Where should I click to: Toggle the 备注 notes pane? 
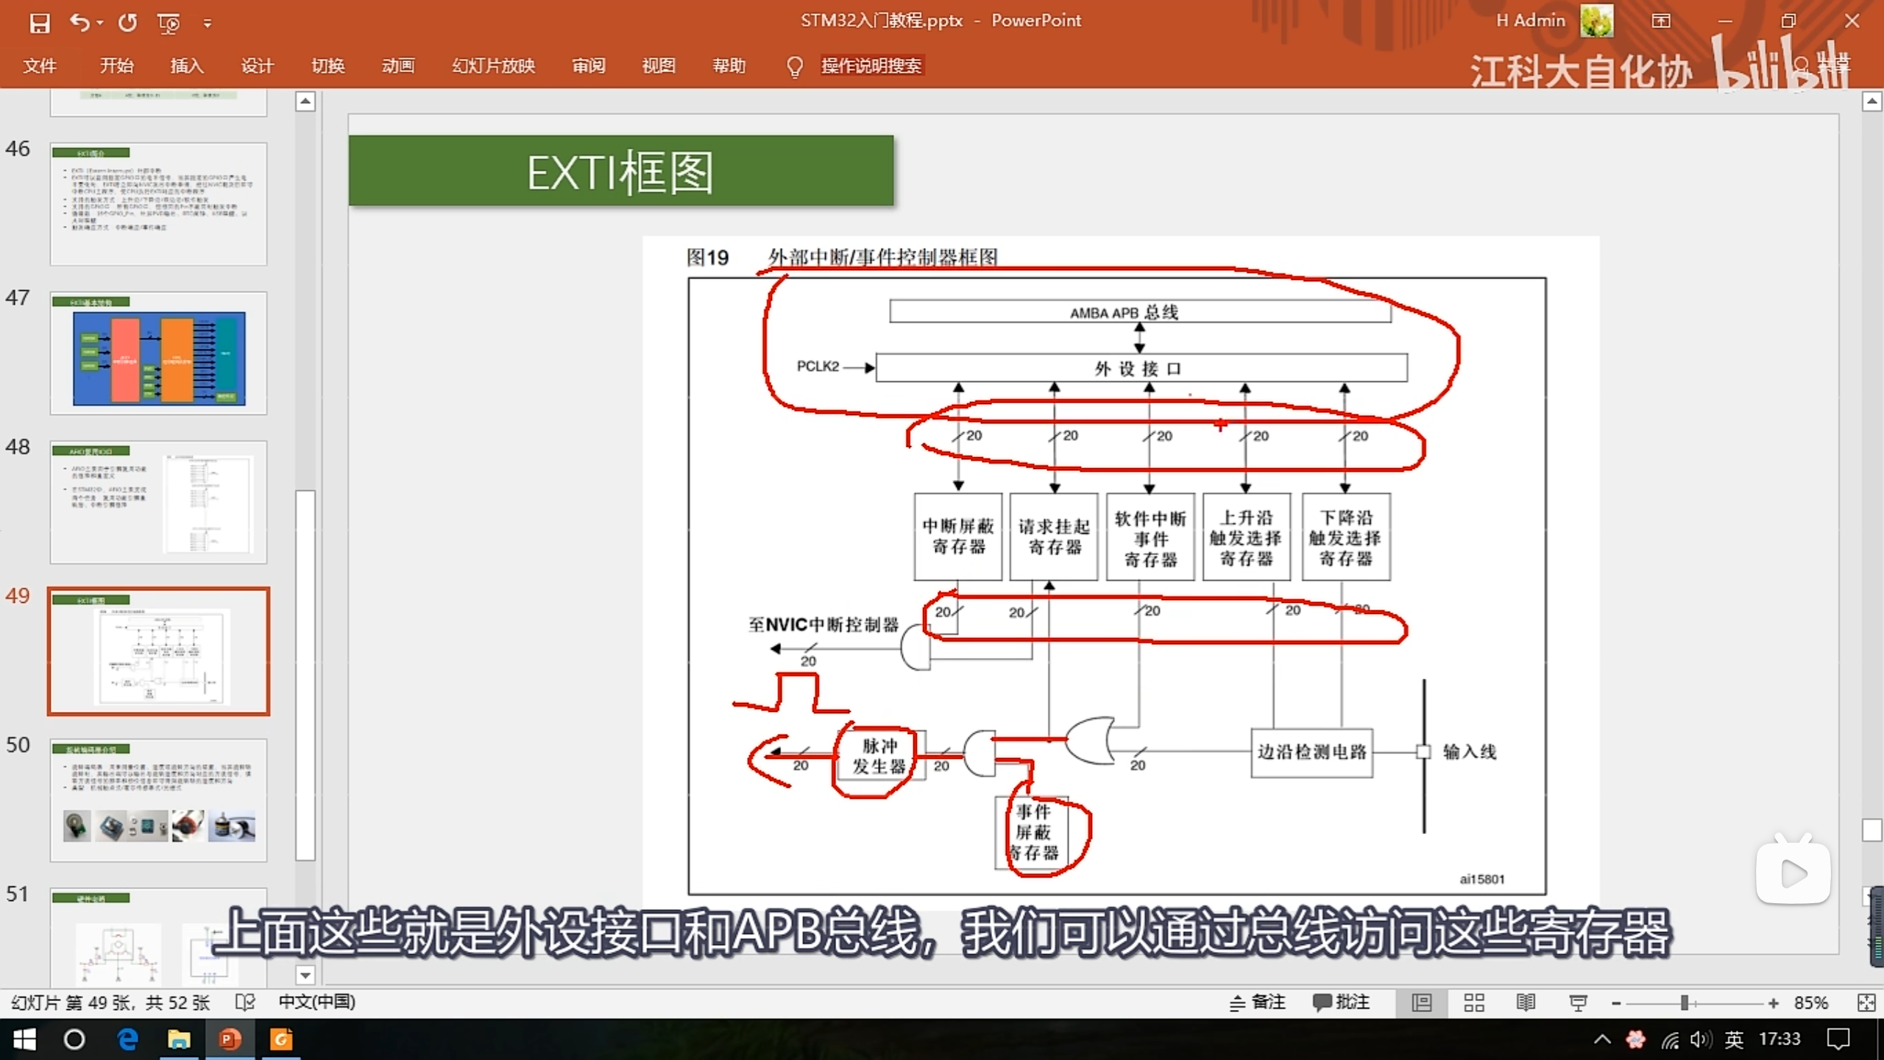(1257, 1003)
